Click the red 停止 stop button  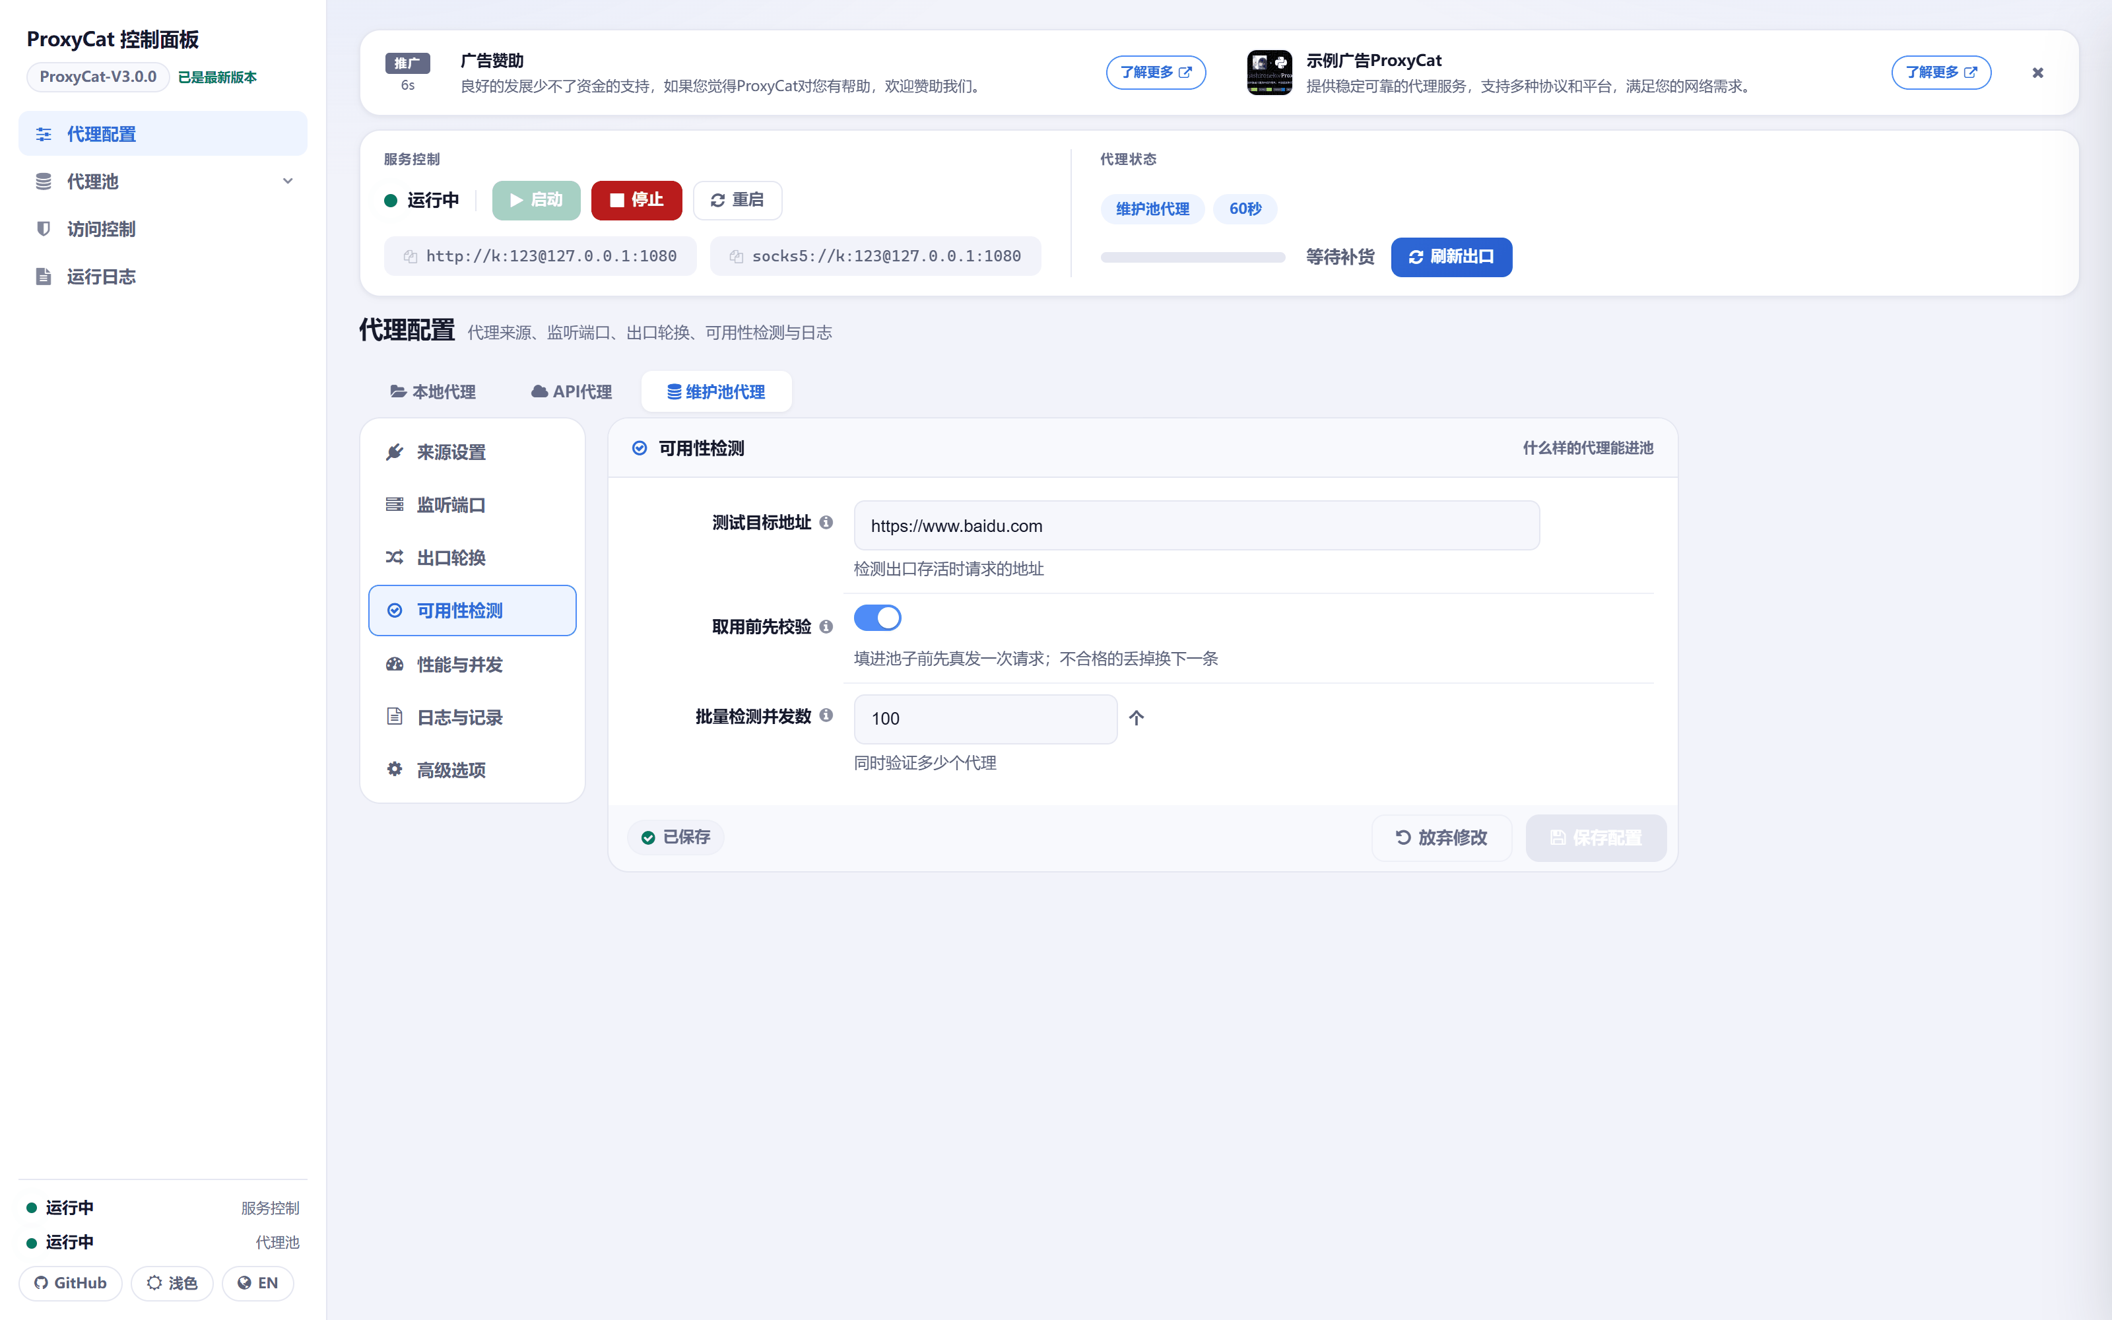pyautogui.click(x=636, y=200)
